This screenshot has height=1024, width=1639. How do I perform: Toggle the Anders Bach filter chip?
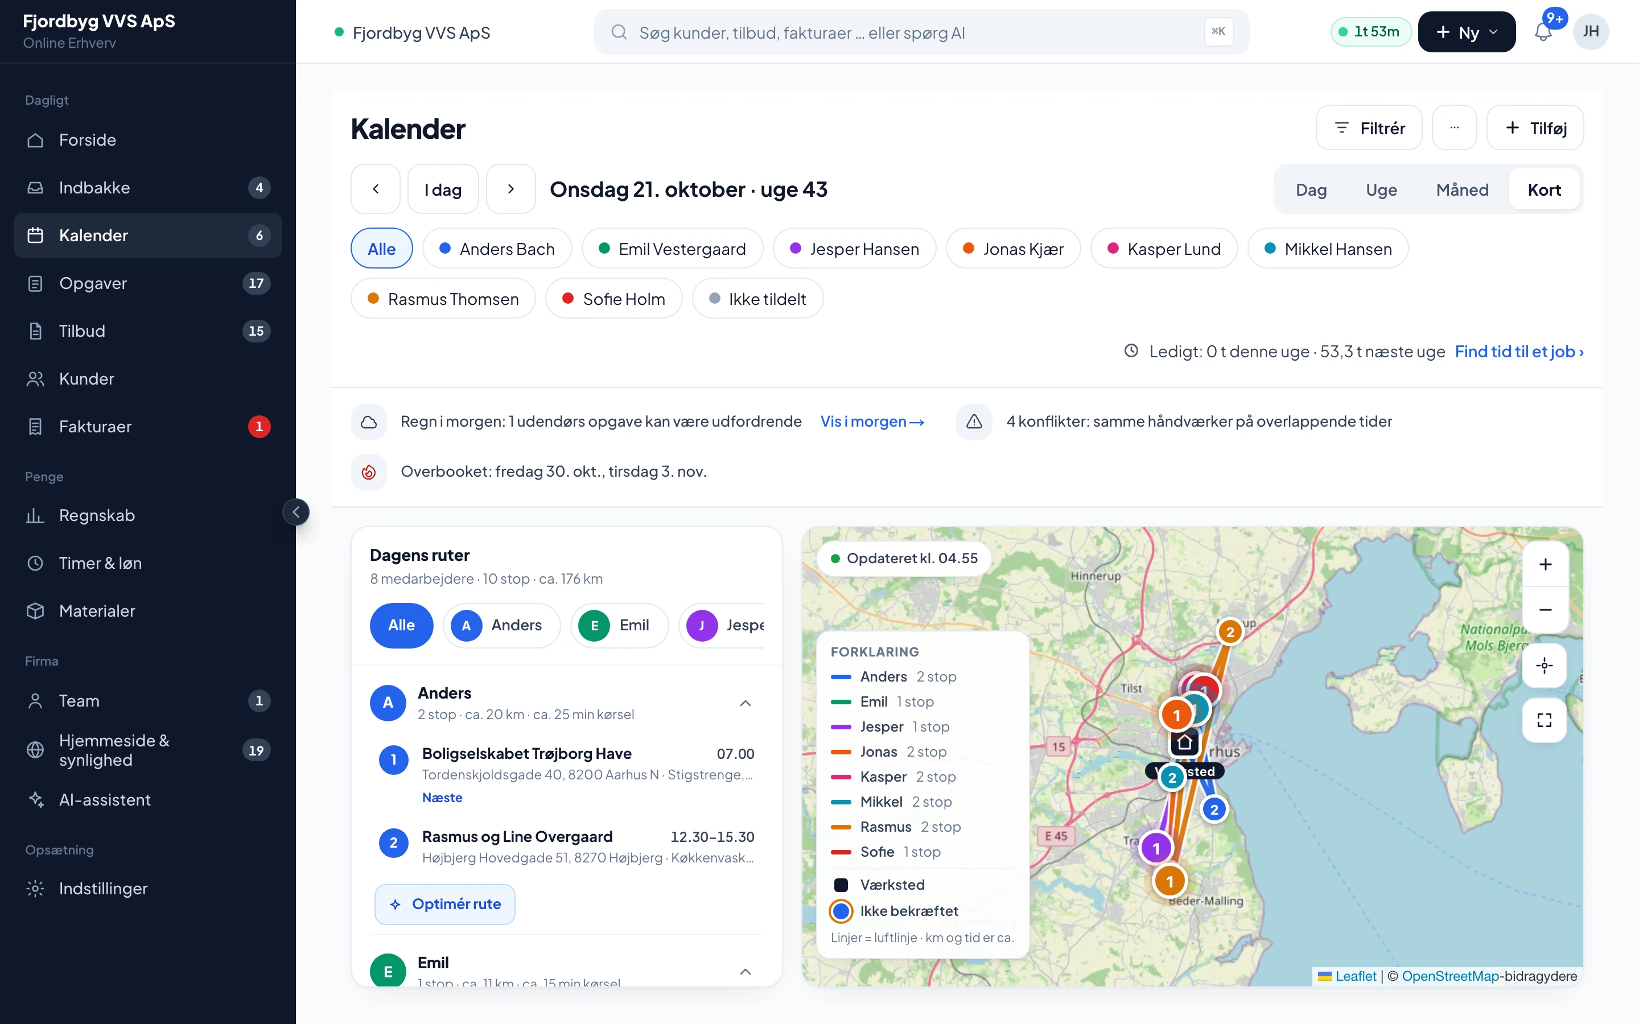496,249
